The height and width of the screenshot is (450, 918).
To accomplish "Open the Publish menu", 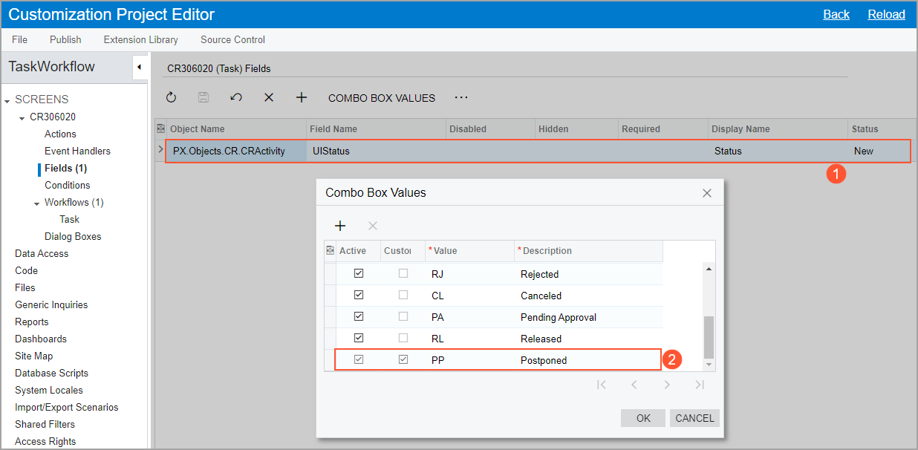I will click(x=65, y=39).
